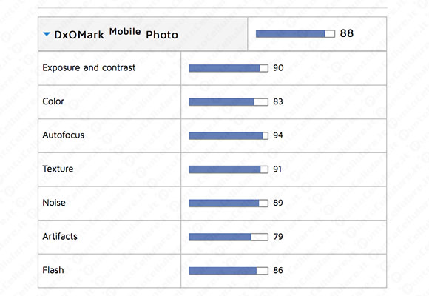This screenshot has width=429, height=296.
Task: Select the Artifacts row label
Action: [x=60, y=236]
